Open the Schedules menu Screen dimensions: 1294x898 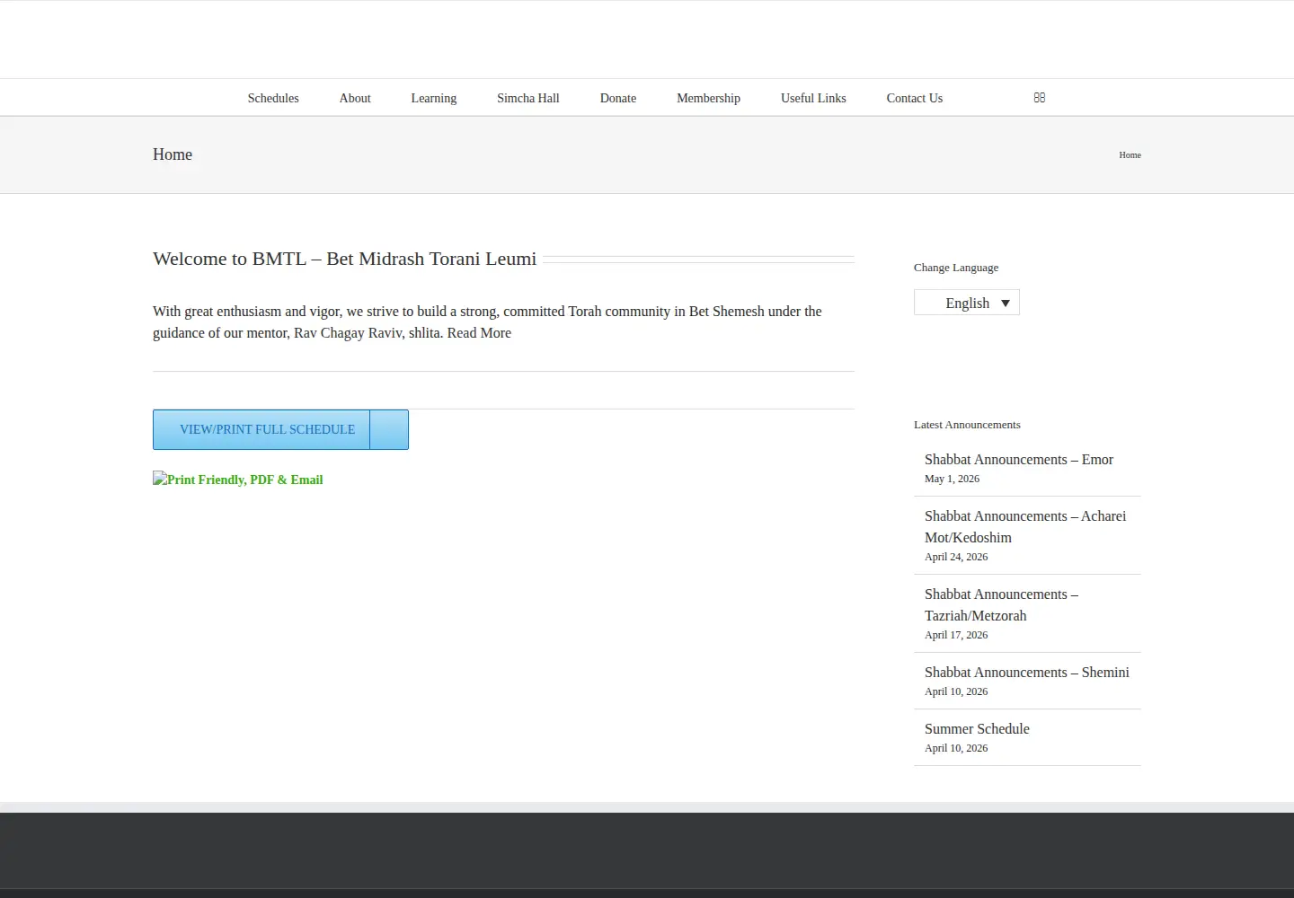[273, 98]
